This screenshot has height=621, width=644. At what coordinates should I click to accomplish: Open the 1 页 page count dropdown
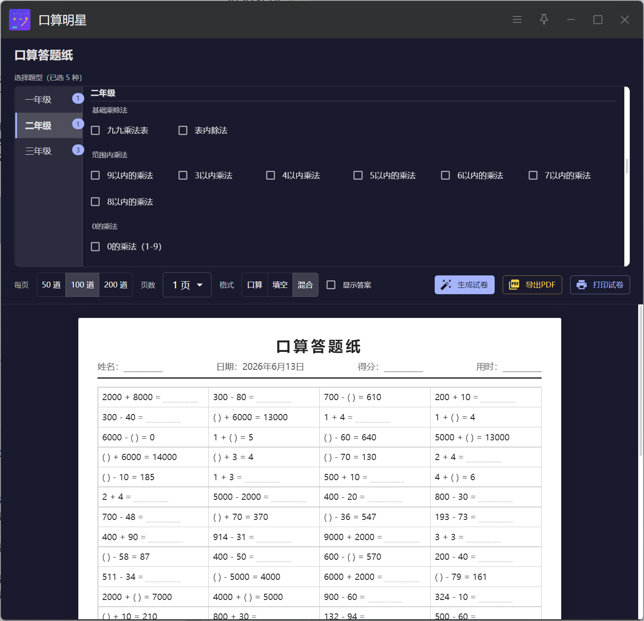187,285
